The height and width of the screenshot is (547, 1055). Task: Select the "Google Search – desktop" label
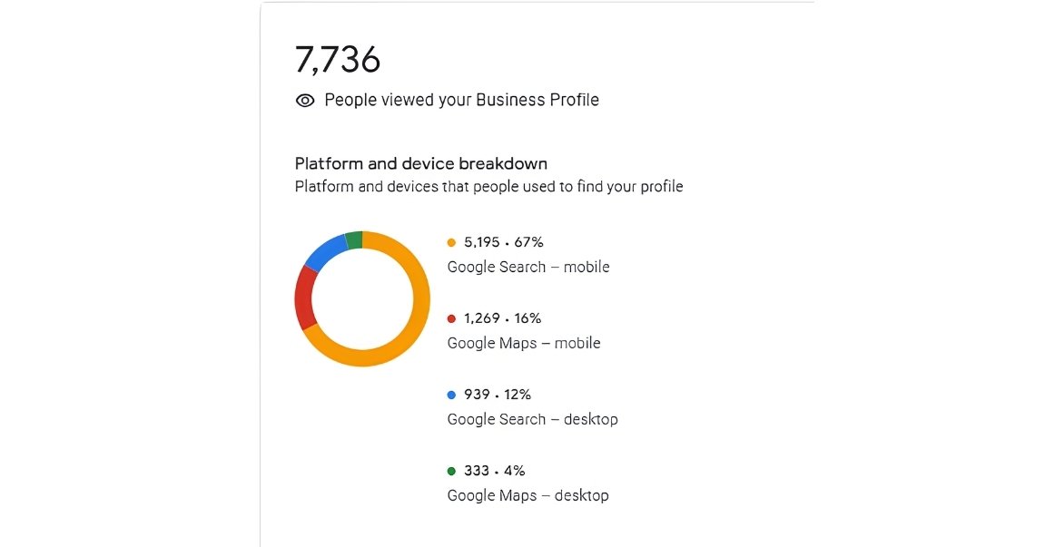(x=532, y=419)
